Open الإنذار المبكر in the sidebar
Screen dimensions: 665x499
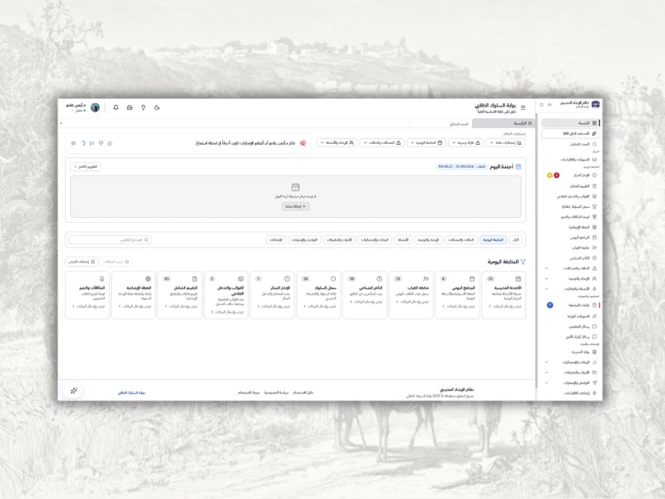click(570, 175)
